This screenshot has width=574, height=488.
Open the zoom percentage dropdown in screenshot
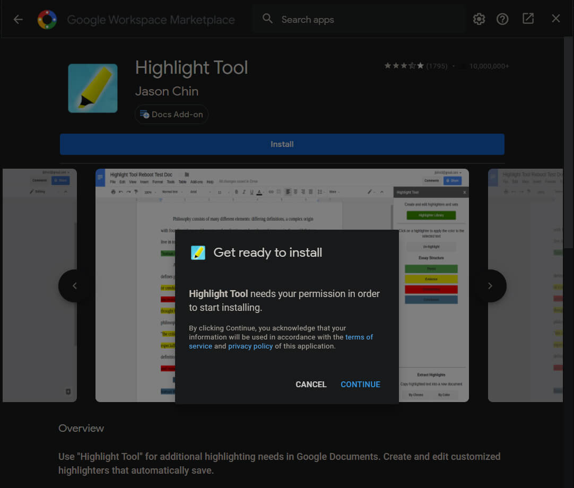[x=150, y=192]
